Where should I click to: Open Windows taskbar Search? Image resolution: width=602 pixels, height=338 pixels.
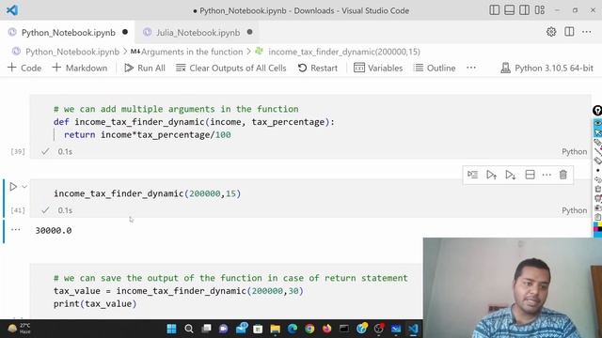[189, 329]
